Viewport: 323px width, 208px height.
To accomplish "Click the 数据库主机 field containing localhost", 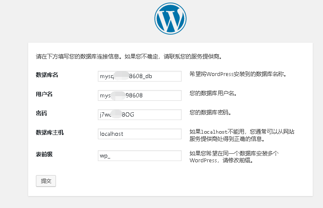I will (x=140, y=134).
